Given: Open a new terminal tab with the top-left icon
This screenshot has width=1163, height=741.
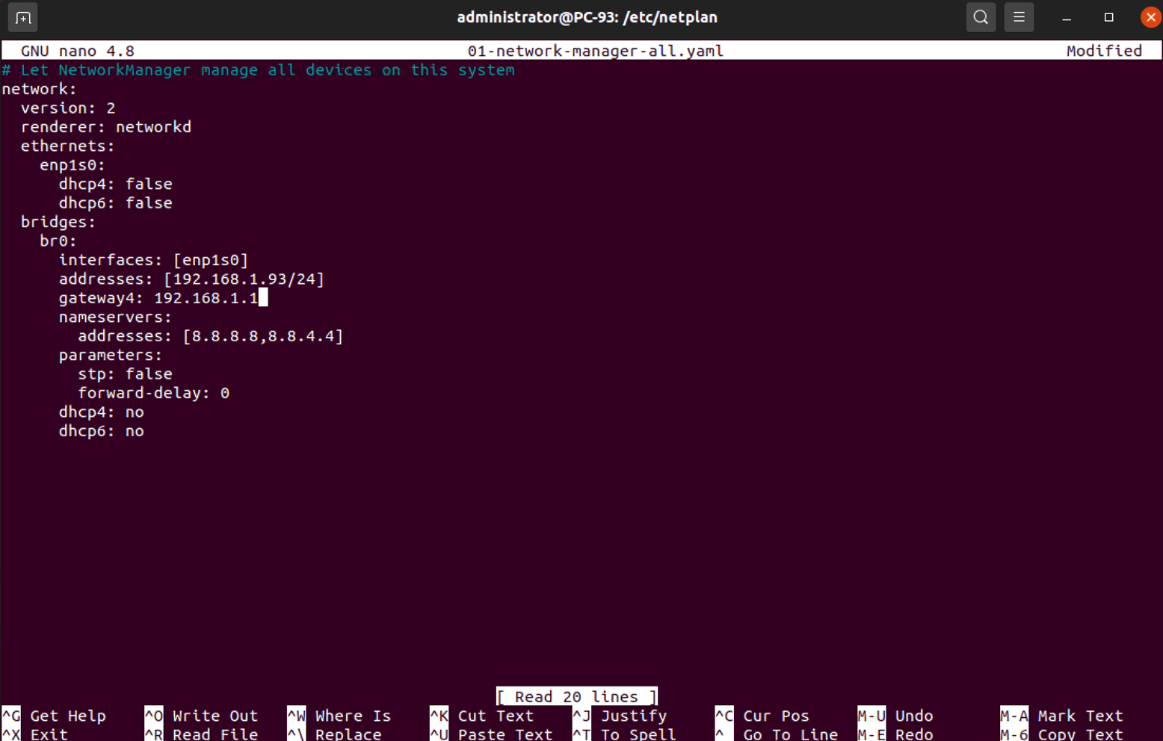Looking at the screenshot, I should click(x=22, y=16).
